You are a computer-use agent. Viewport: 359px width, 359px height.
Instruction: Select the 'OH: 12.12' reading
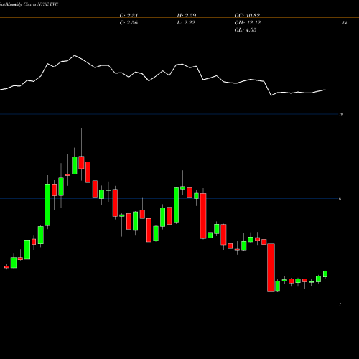(x=248, y=23)
